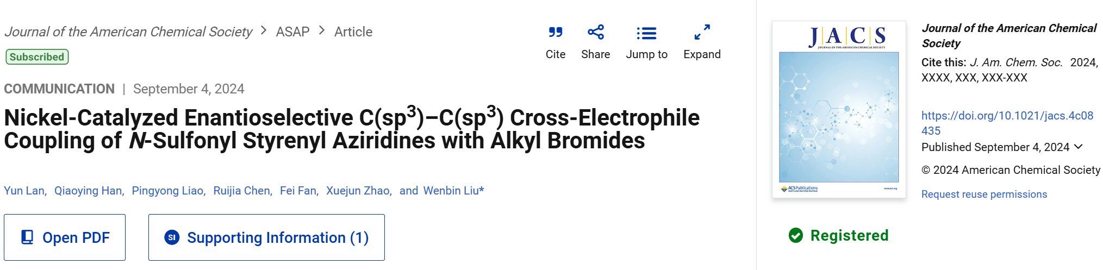Click the Open PDF button

click(65, 237)
